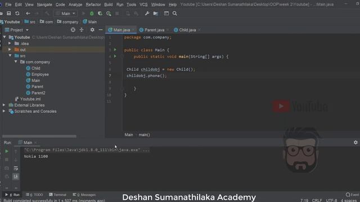Image resolution: width=360 pixels, height=202 pixels.
Task: Collapse the Youtube project root node
Action: pos(4,37)
